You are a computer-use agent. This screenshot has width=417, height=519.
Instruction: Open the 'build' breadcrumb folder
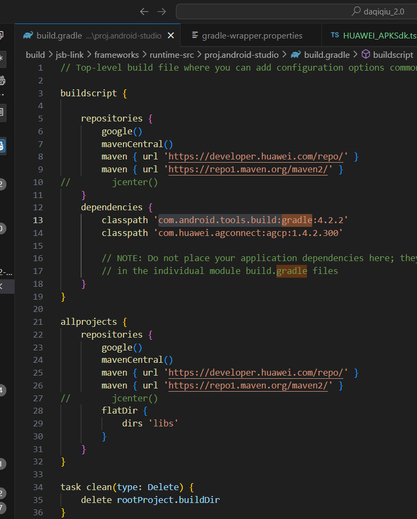(35, 55)
